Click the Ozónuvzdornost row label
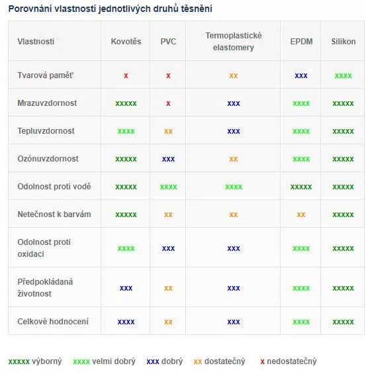The height and width of the screenshot is (374, 380). coord(48,159)
